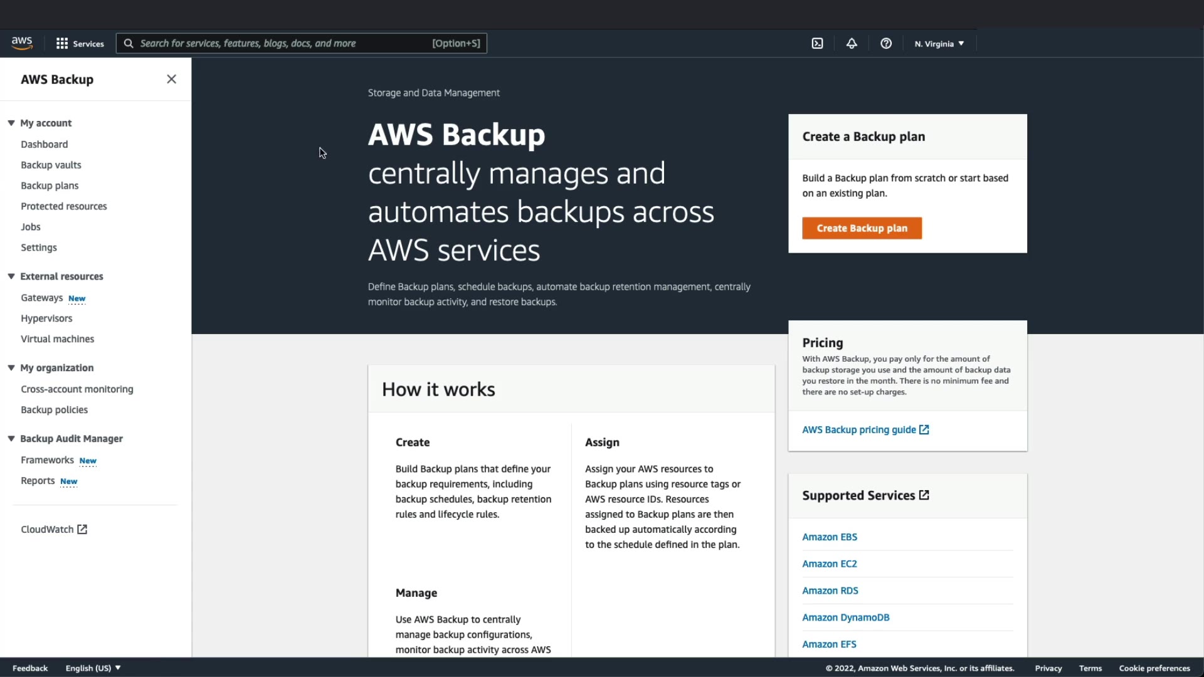This screenshot has height=677, width=1204.
Task: Open the English (US) language dropdown
Action: coord(93,668)
